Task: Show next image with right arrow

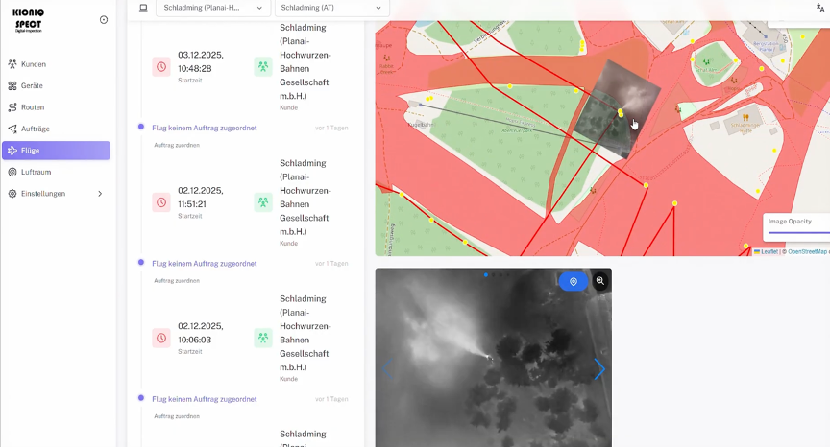Action: coord(599,369)
